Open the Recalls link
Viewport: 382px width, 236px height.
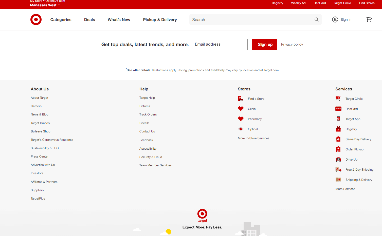coord(144,123)
